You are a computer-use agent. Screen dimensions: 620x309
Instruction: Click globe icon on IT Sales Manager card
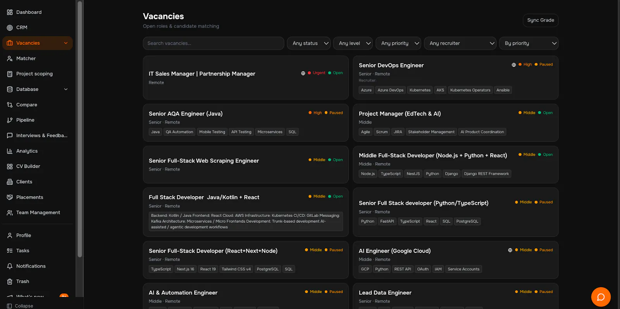pos(303,73)
